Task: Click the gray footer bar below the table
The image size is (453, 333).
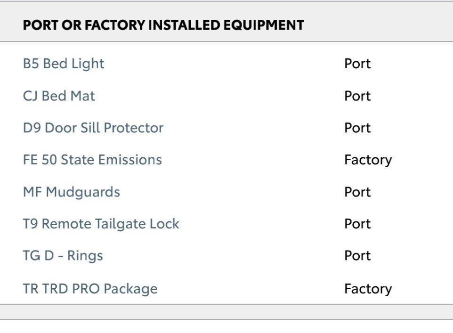Action: point(226,312)
